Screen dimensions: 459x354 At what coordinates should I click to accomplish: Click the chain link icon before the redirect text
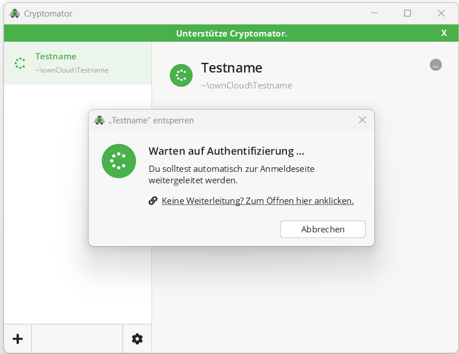[153, 200]
